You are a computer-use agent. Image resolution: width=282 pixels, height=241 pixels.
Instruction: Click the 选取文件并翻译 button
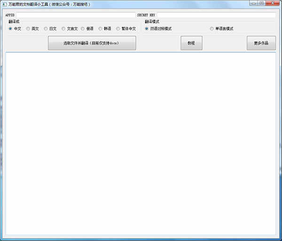92,43
